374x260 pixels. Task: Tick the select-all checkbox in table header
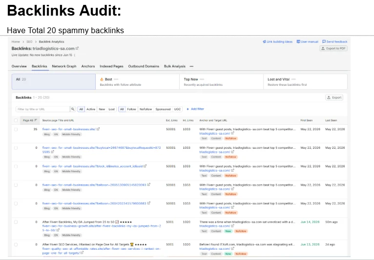tap(16, 120)
